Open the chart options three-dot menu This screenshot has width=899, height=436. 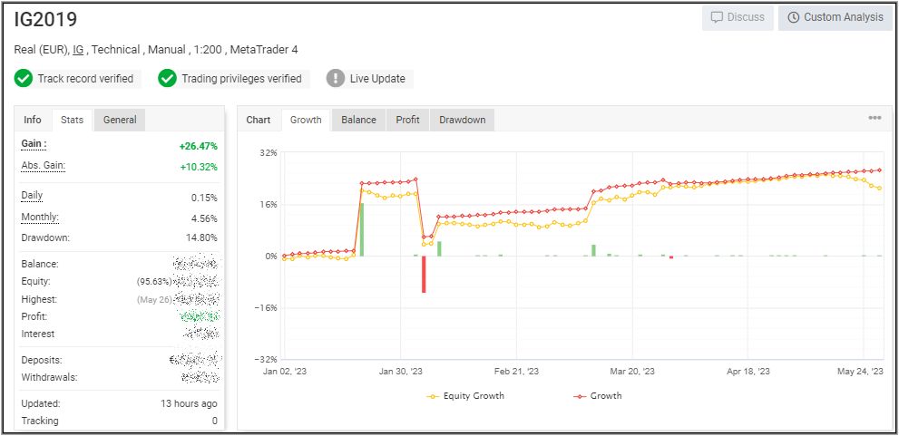click(875, 119)
